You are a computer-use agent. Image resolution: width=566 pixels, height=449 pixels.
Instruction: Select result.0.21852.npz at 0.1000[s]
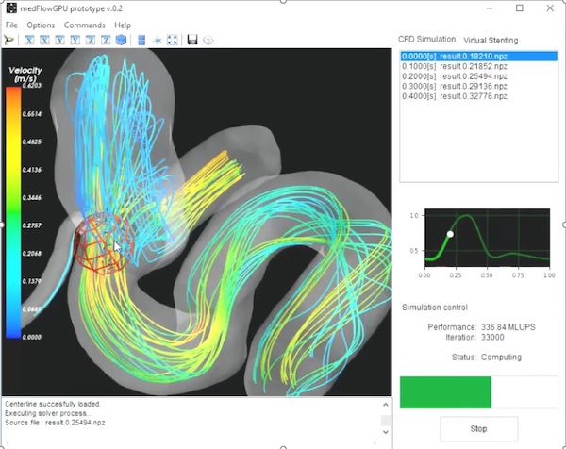478,66
